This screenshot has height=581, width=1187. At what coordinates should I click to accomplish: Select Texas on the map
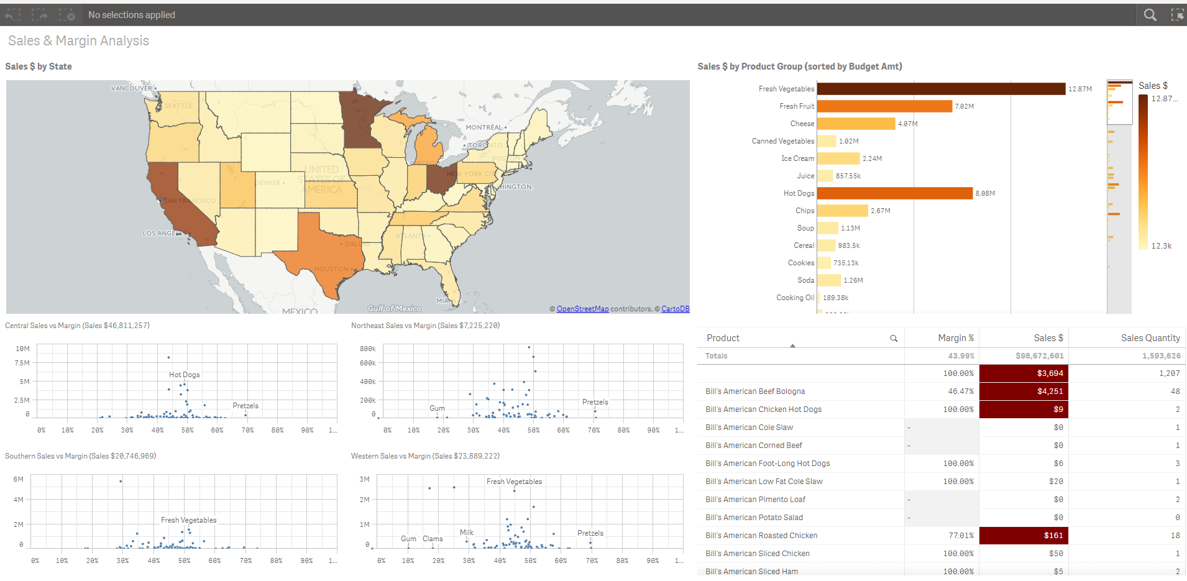pyautogui.click(x=326, y=249)
